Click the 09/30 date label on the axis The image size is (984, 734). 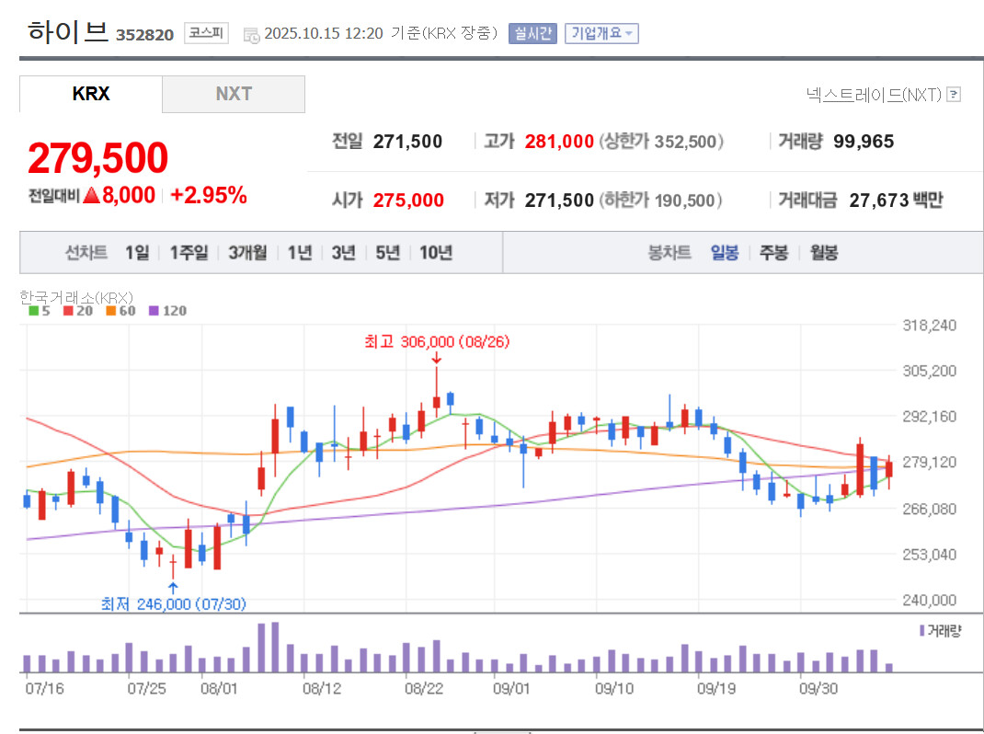818,689
